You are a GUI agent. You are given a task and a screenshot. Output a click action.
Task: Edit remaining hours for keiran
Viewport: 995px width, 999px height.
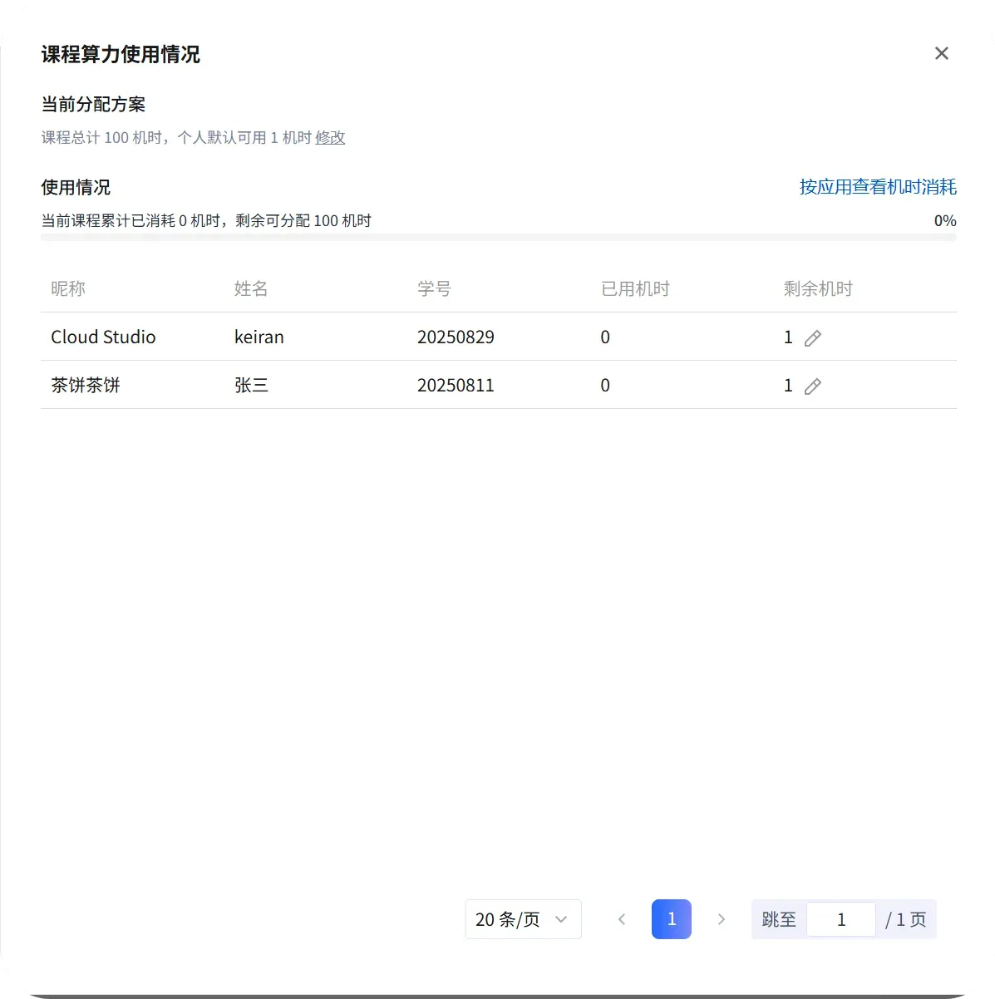point(813,337)
